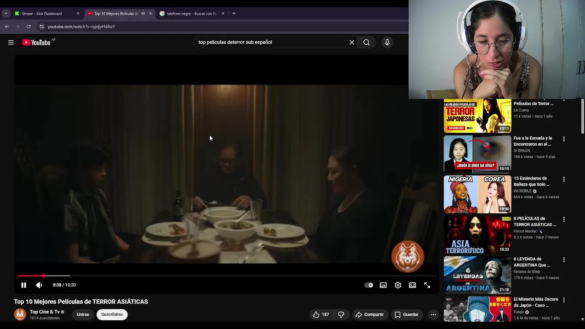Open 8 PELÍCULAS de TERROR ASIÁTICAS title
The image size is (585, 329).
coord(535,222)
